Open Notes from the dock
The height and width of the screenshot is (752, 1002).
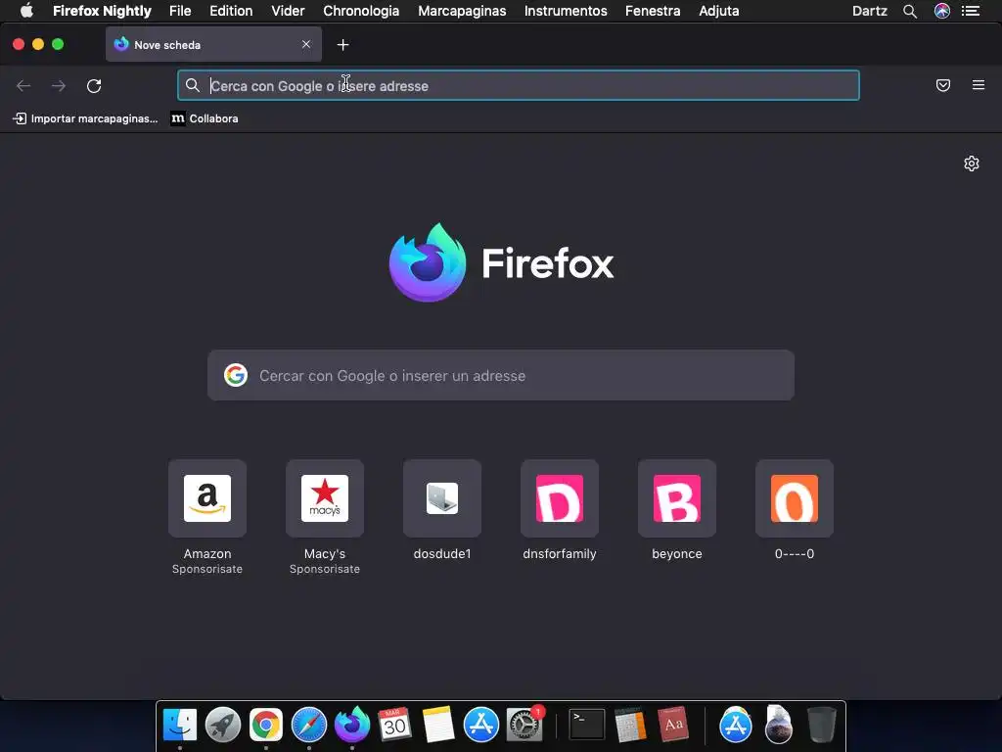[x=437, y=726]
